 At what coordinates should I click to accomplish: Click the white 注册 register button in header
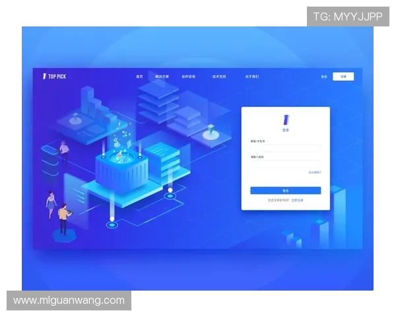[x=343, y=77]
